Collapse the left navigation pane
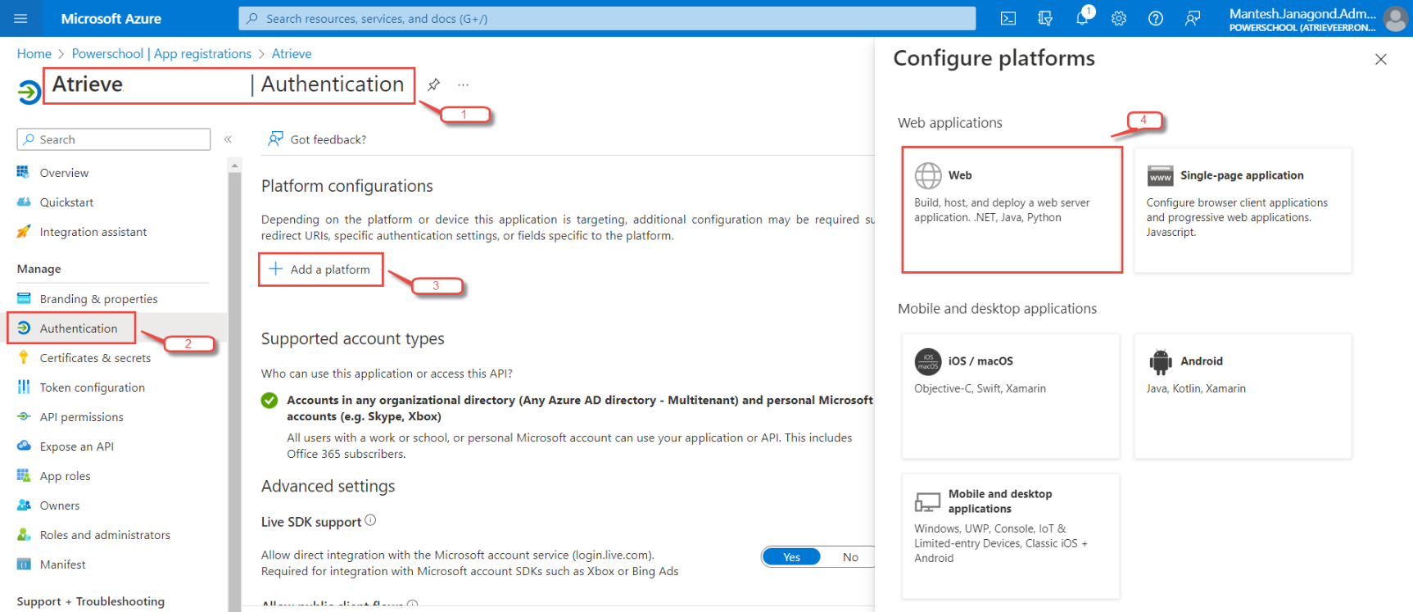 [228, 139]
